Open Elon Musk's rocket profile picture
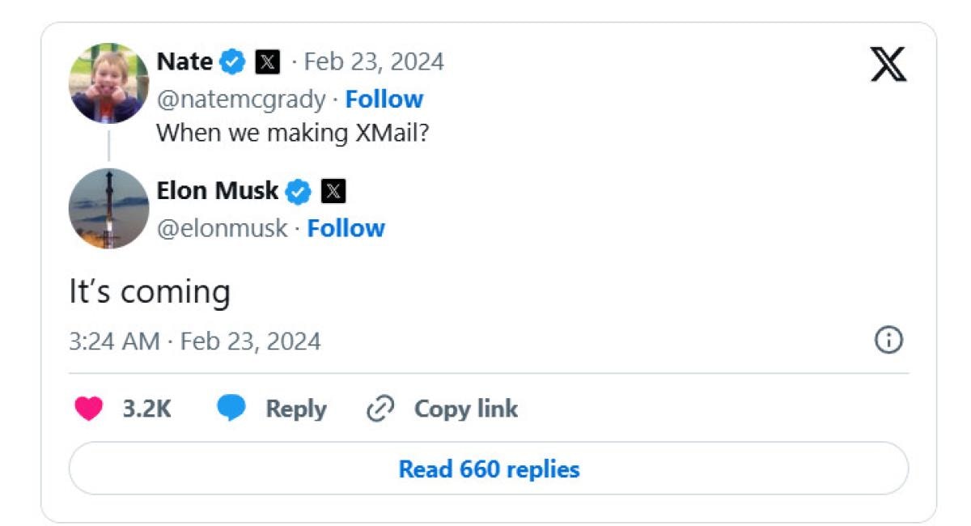The height and width of the screenshot is (526, 971). coord(108,208)
